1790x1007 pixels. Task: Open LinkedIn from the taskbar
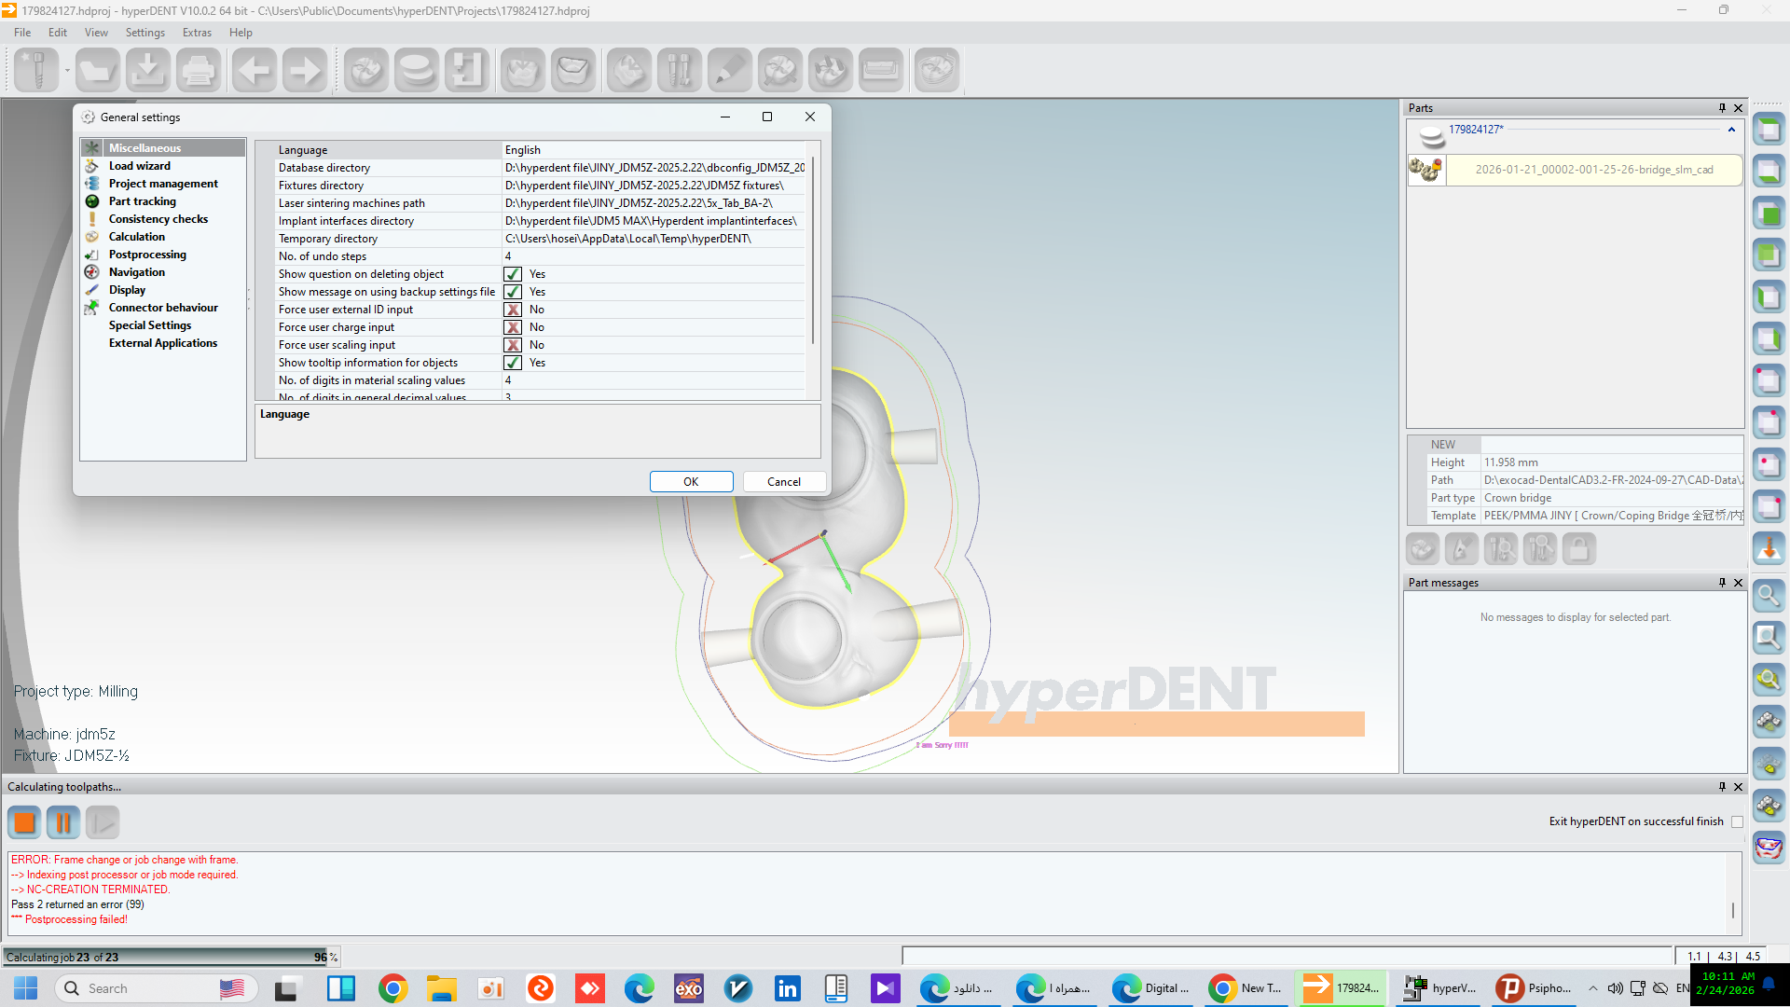[787, 988]
